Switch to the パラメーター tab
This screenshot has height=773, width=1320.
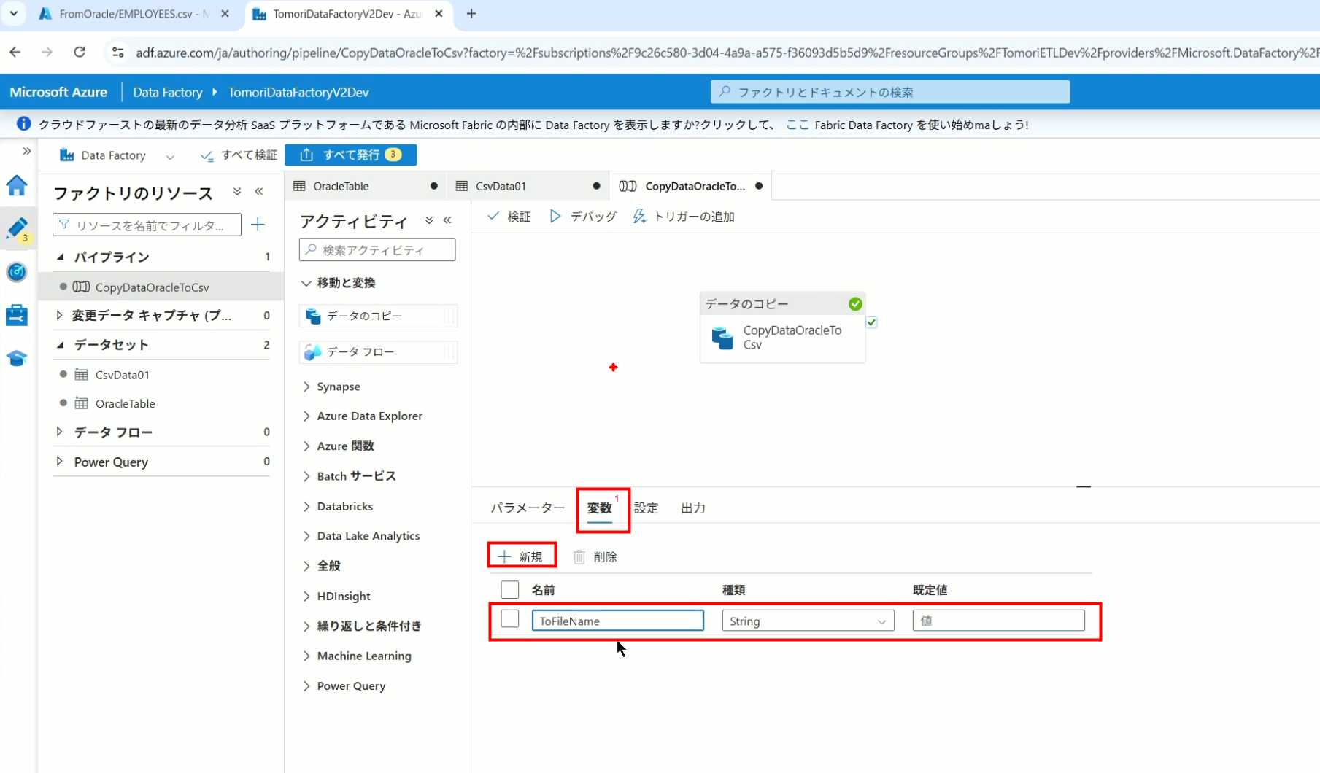[x=527, y=508]
